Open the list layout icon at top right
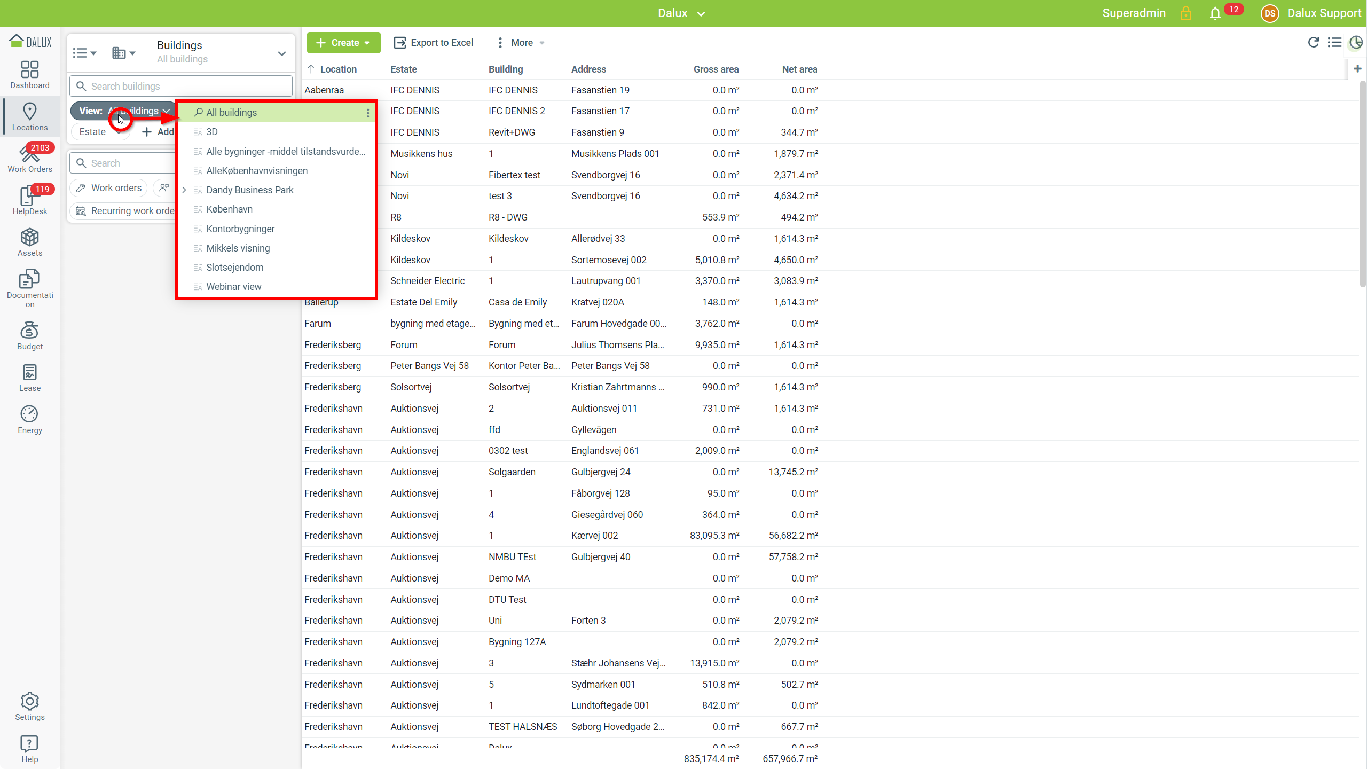The image size is (1367, 769). (x=1335, y=42)
